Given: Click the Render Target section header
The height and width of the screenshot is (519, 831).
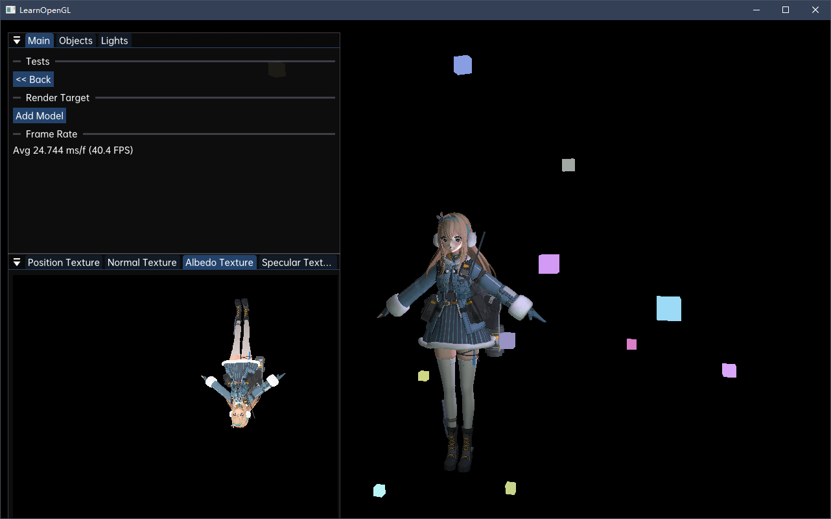Looking at the screenshot, I should (x=58, y=97).
